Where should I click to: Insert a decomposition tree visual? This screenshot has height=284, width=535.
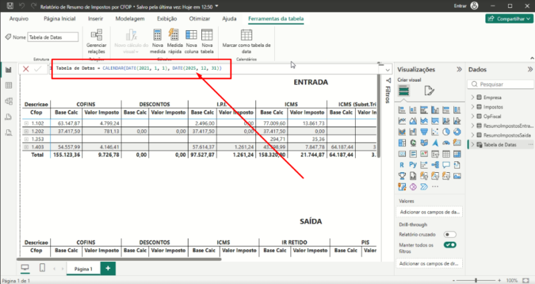435,165
